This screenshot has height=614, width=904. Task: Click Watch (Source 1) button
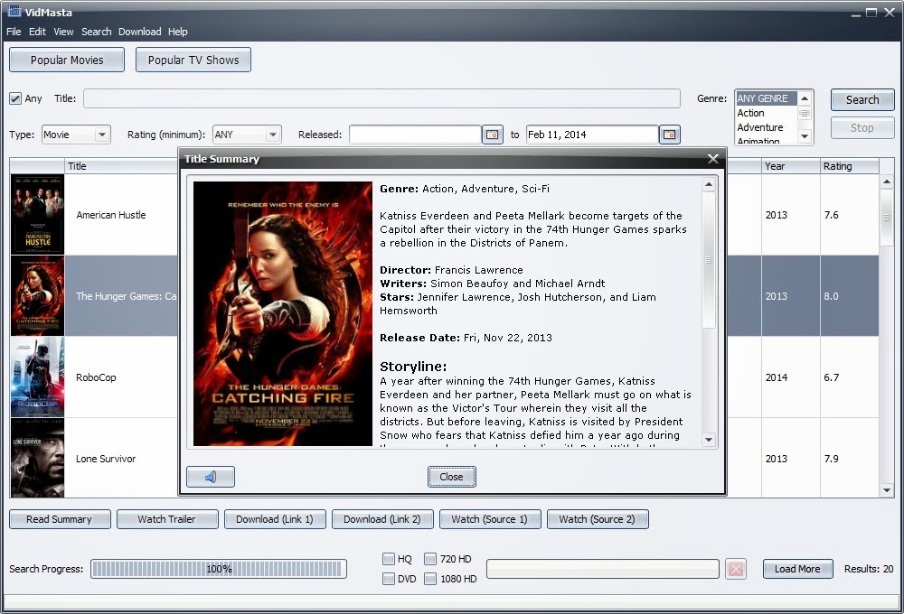click(x=490, y=519)
